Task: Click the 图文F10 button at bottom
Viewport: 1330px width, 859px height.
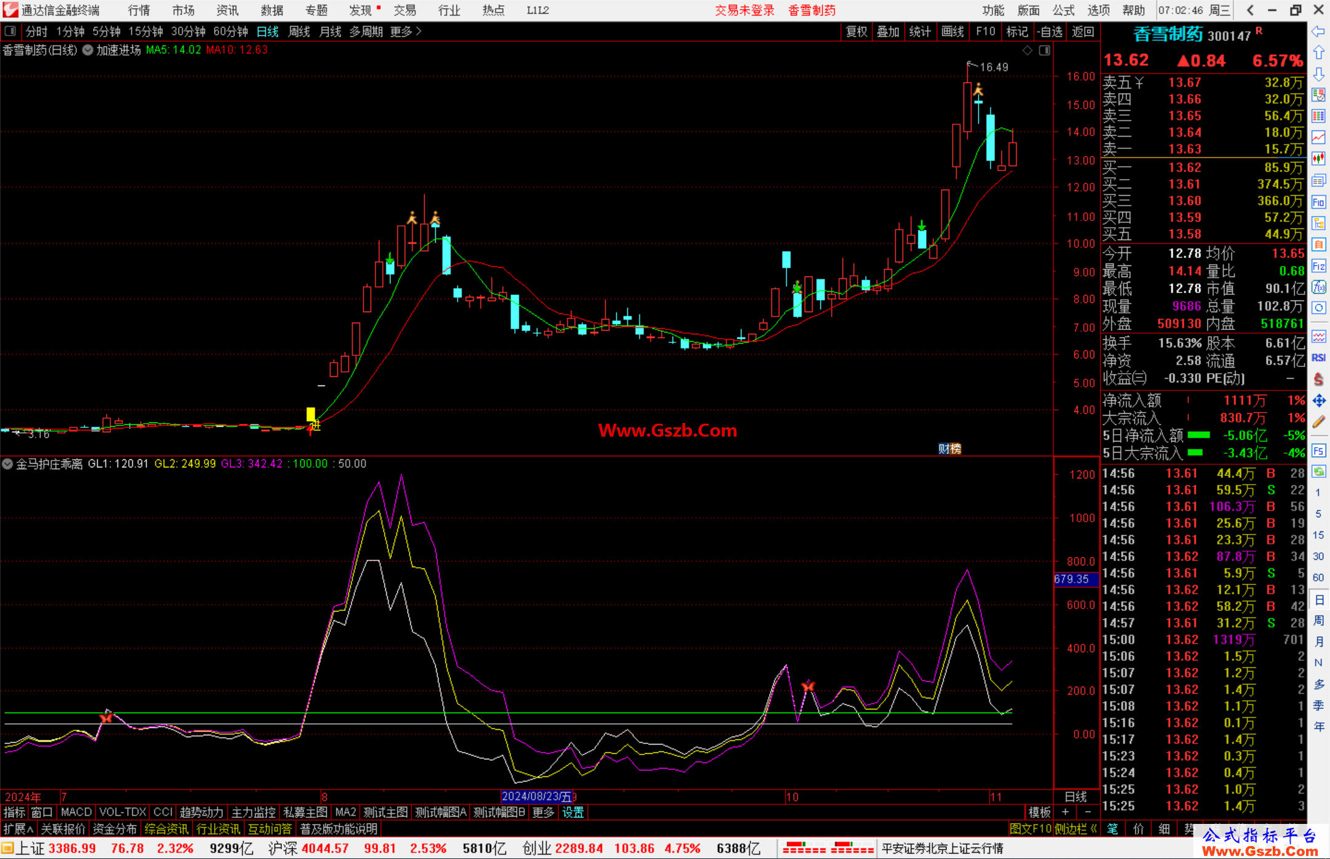Action: pos(1030,829)
